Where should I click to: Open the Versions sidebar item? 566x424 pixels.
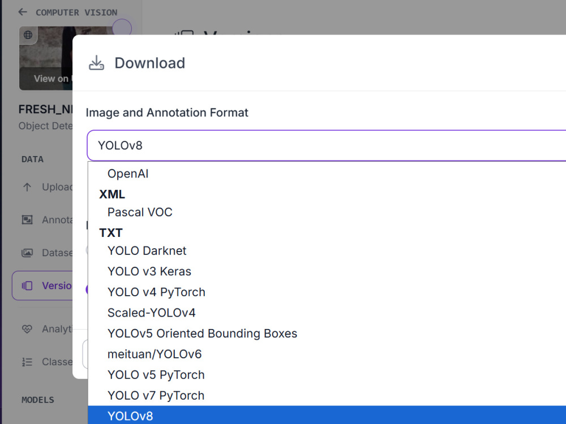click(42, 286)
